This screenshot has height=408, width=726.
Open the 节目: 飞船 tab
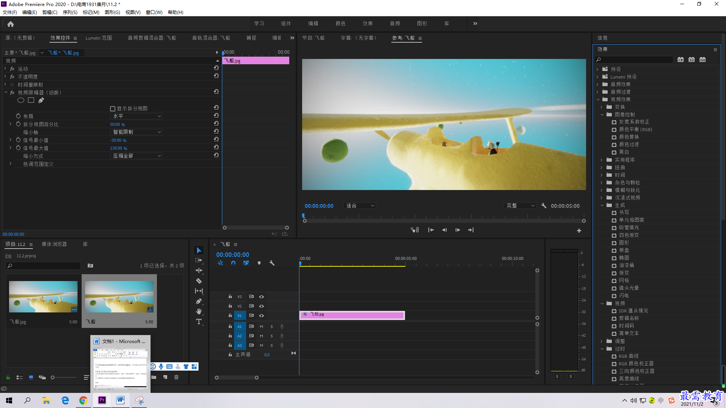point(313,38)
